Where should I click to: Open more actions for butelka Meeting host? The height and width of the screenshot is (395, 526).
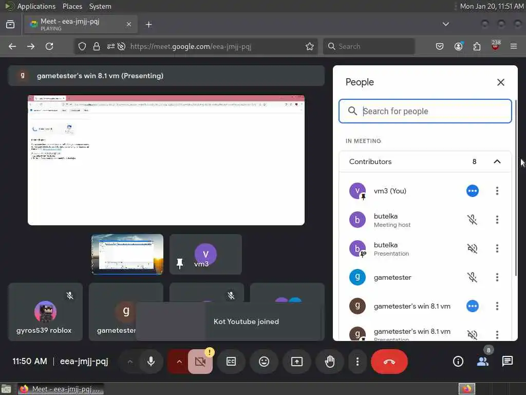(497, 220)
